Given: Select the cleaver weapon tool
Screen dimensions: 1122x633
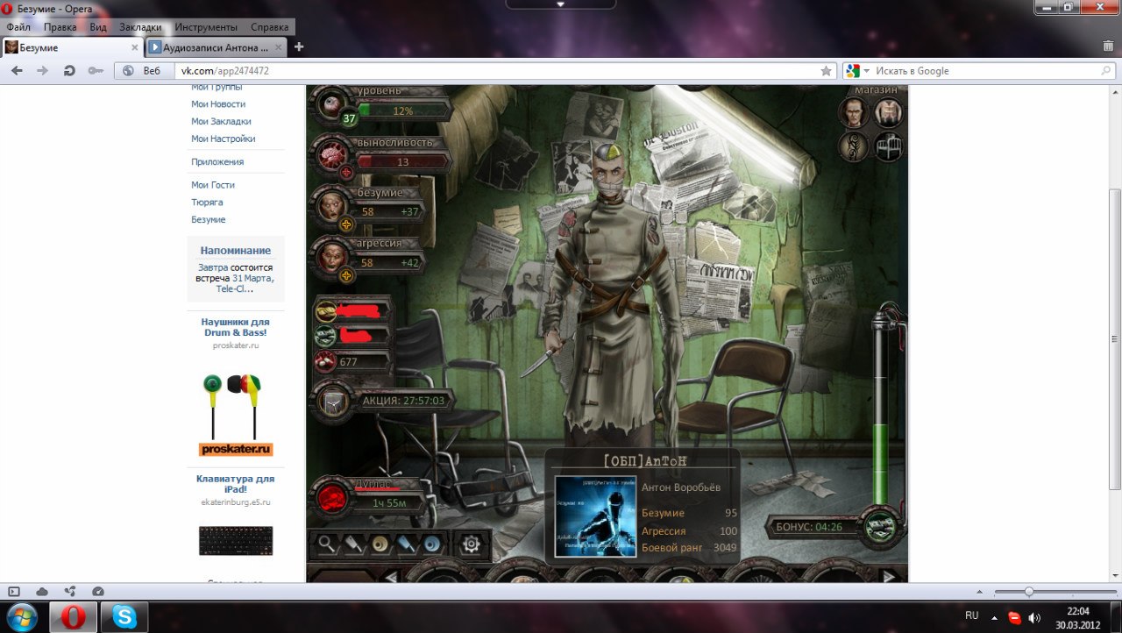Looking at the screenshot, I should click(352, 544).
